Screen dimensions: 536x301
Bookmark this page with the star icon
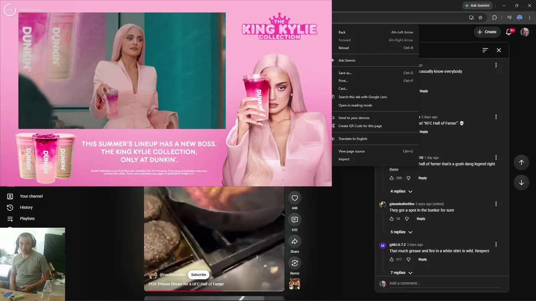point(480,18)
